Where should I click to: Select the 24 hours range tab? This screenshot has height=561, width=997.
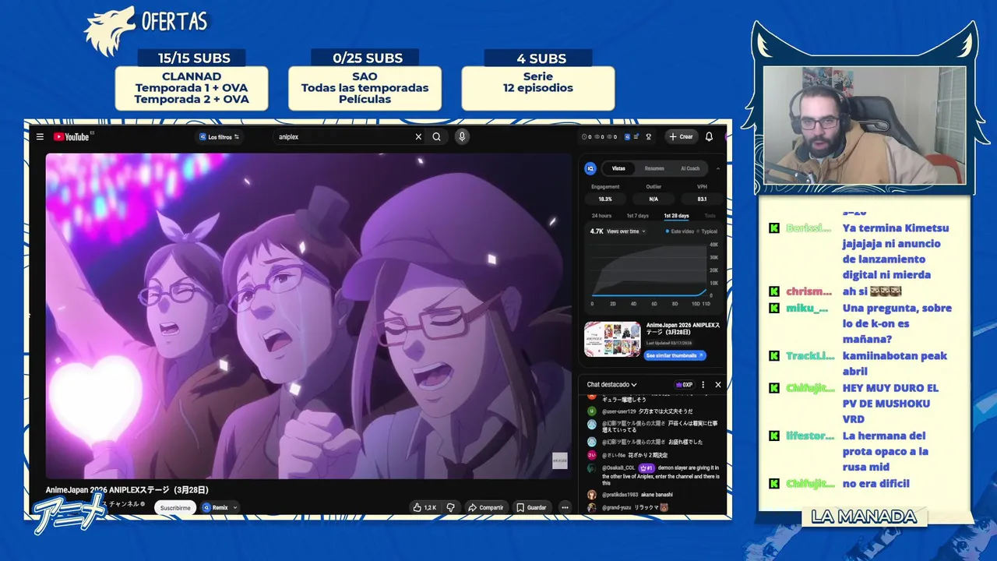click(601, 216)
